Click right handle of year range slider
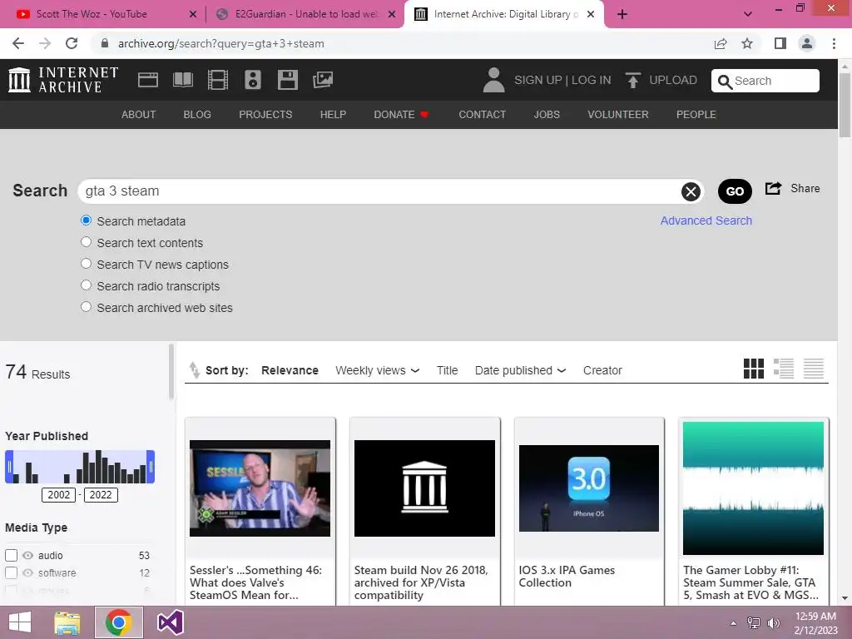Screen dimensions: 852x639 point(151,467)
